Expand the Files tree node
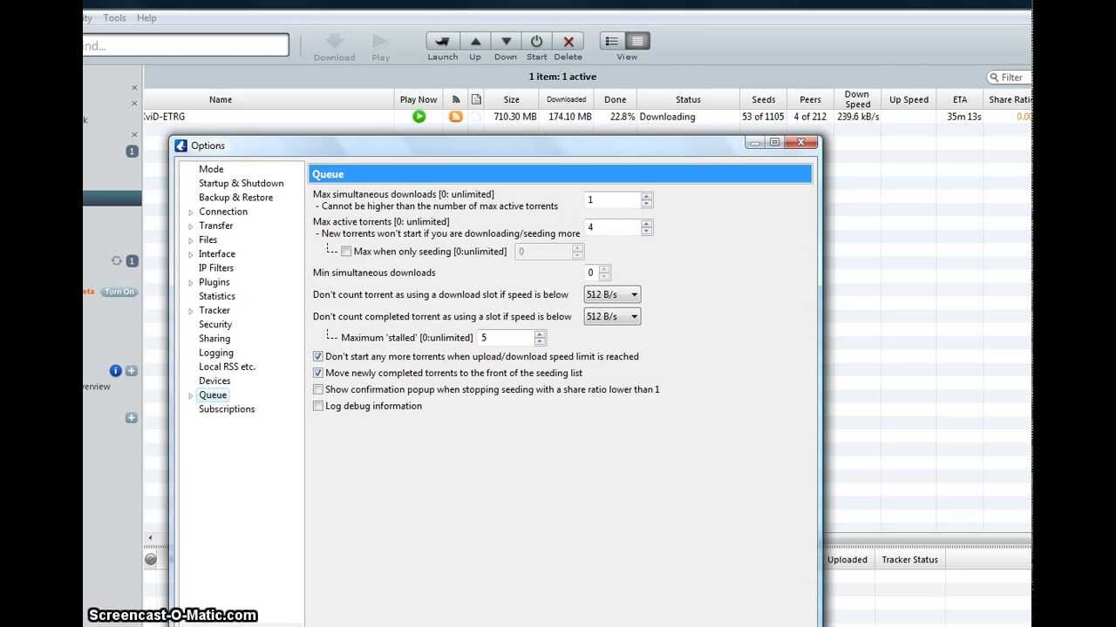 (x=191, y=240)
